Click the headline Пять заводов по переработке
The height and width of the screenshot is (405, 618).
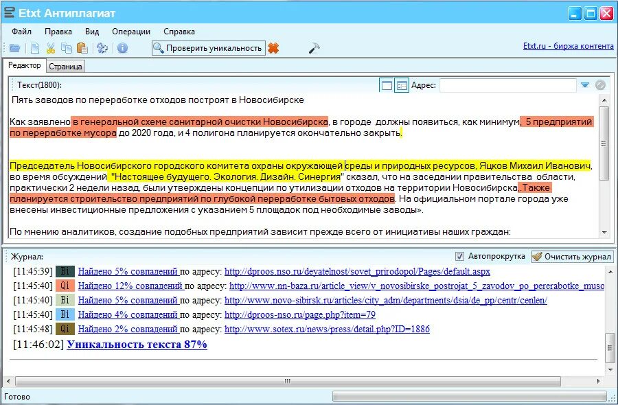(158, 100)
